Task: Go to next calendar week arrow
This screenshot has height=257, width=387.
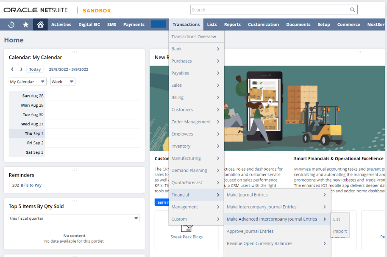Action: [x=21, y=69]
